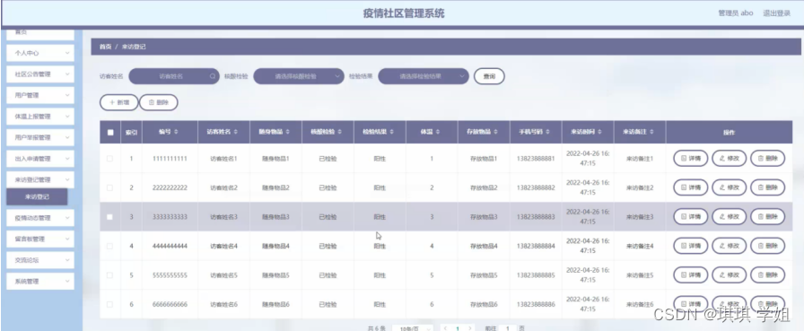Image resolution: width=804 pixels, height=331 pixels.
Task: Go to next page arrow in pagination
Action: [x=469, y=328]
